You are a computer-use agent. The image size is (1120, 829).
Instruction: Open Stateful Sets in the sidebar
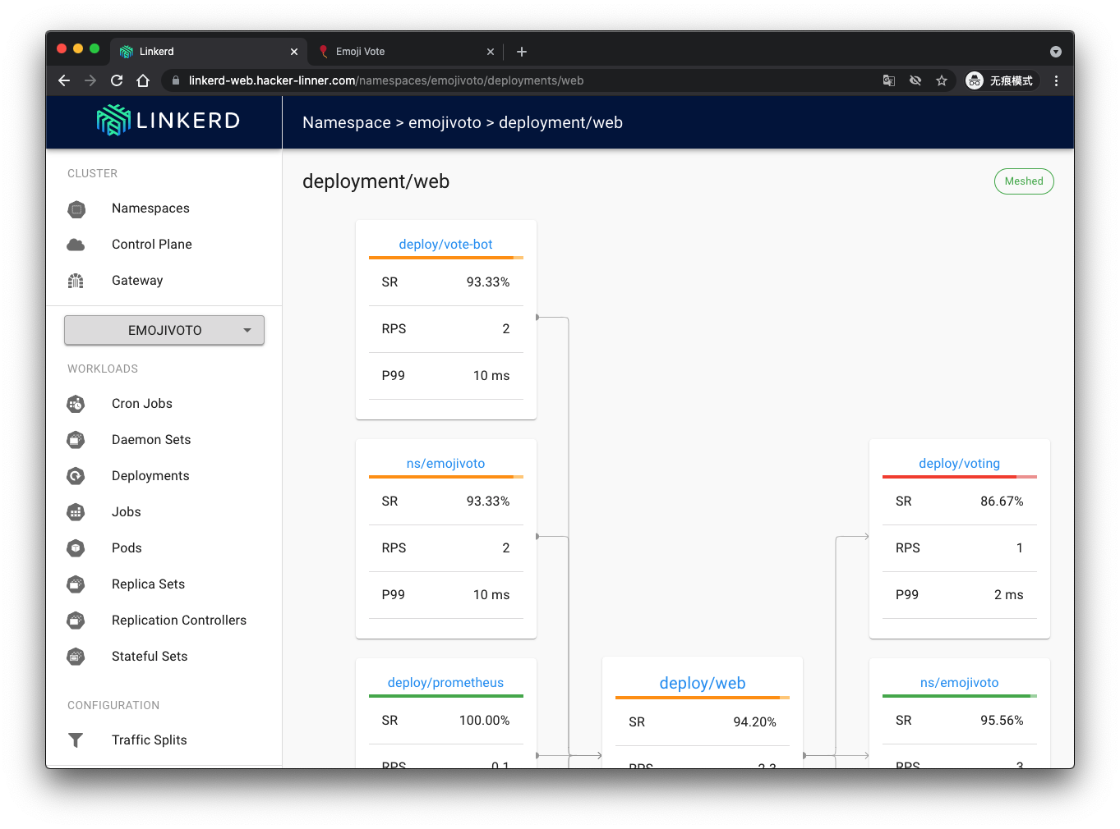150,657
